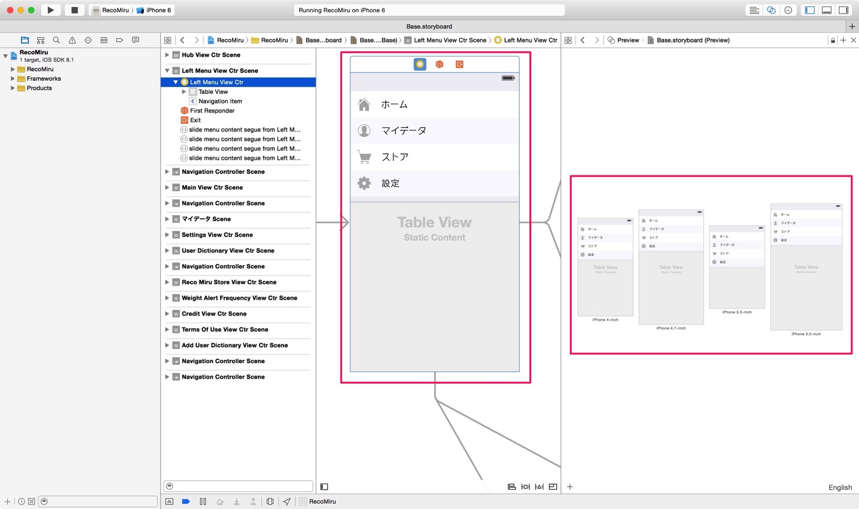Click the view controller icon in scene dock

419,64
